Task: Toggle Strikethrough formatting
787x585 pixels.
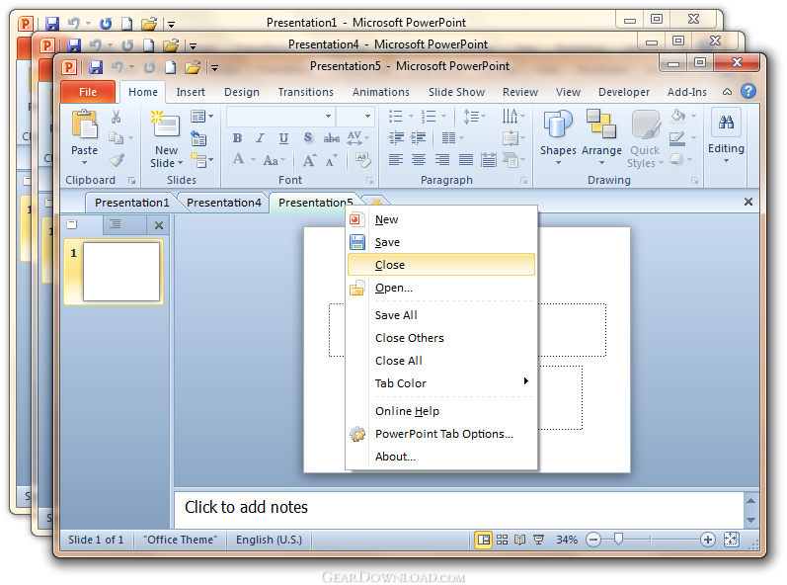Action: click(x=331, y=138)
